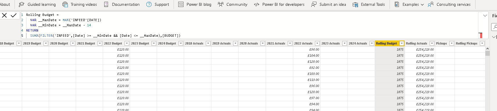The height and width of the screenshot is (111, 497).
Task: Click the £97.00 cell in 2022 Actuals
Action: pos(307,98)
